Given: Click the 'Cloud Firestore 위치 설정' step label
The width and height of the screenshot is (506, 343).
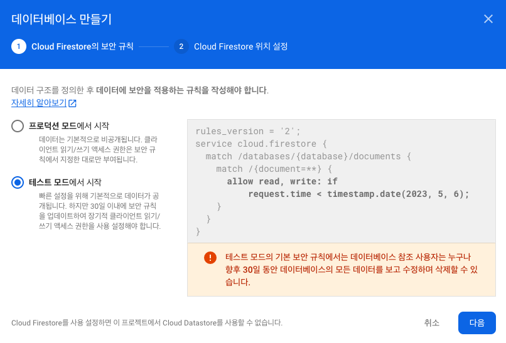Looking at the screenshot, I should [240, 46].
